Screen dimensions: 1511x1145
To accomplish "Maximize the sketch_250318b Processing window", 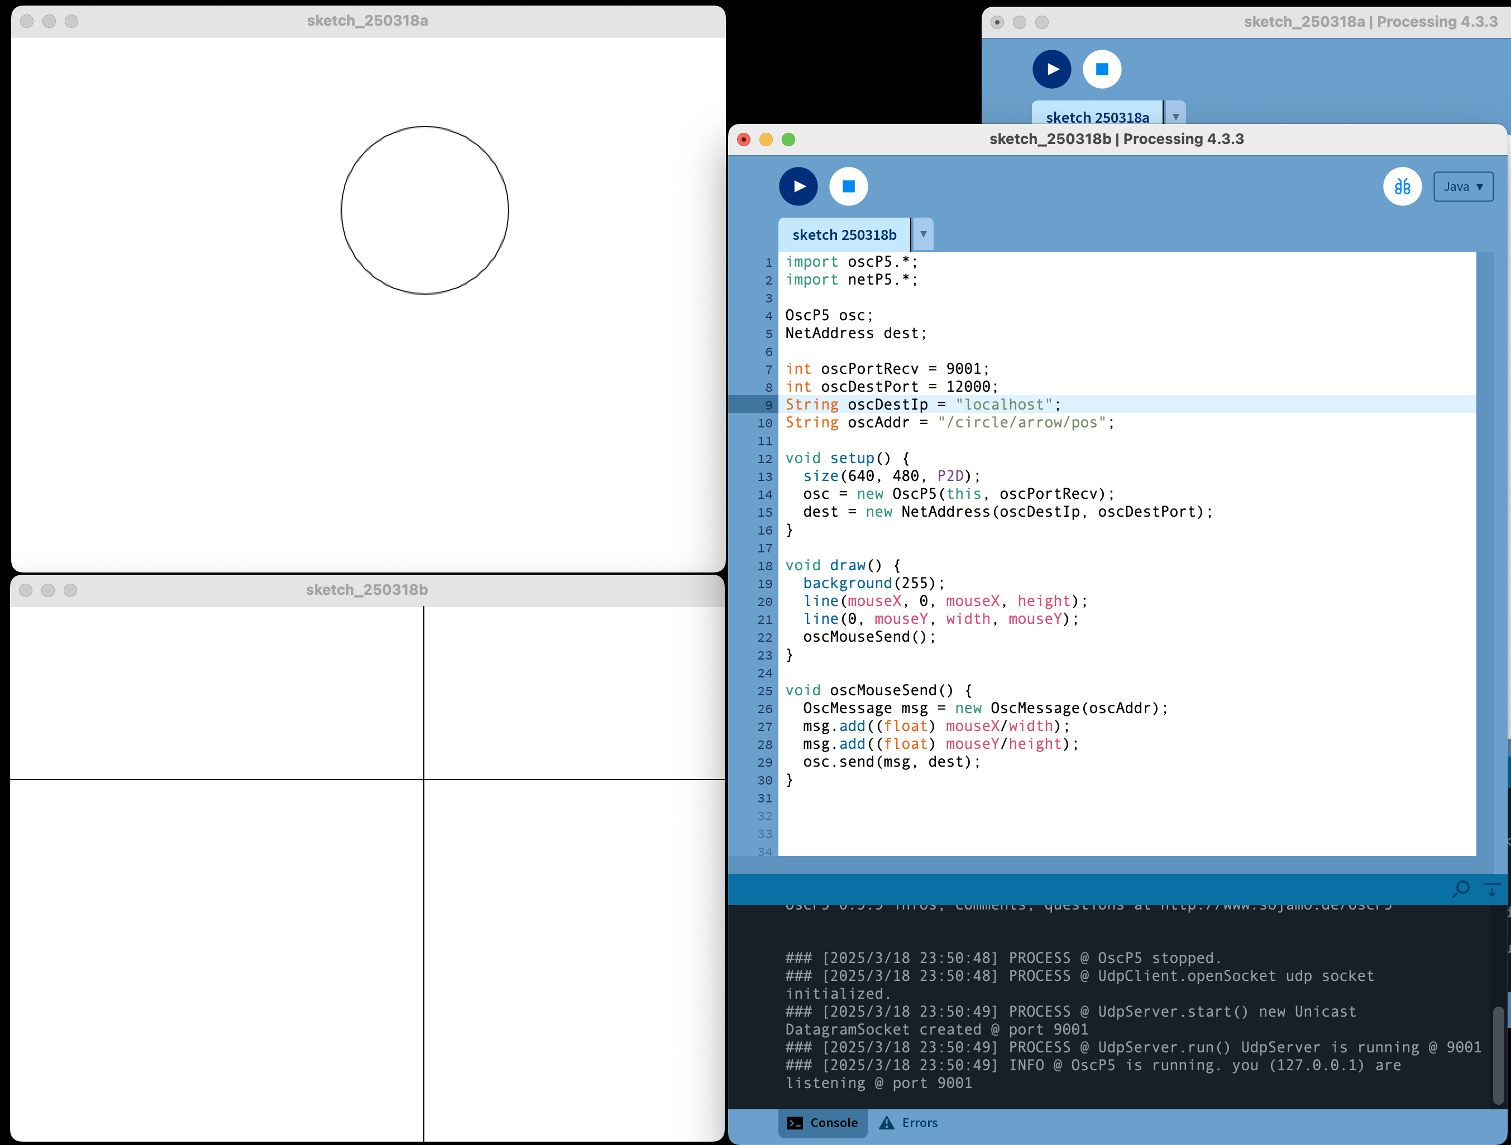I will pyautogui.click(x=788, y=139).
